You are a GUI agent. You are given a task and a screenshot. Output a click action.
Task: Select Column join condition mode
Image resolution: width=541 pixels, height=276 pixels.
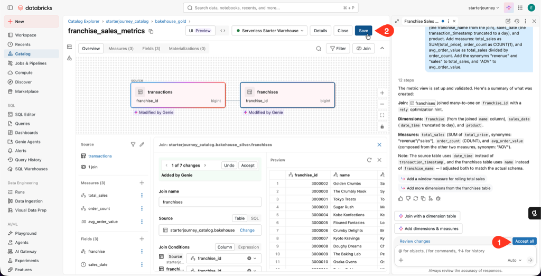pos(225,247)
